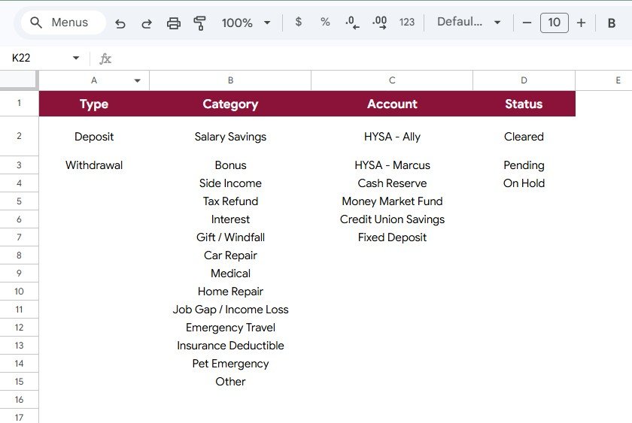
Task: Format as currency with dollar icon
Action: 298,22
